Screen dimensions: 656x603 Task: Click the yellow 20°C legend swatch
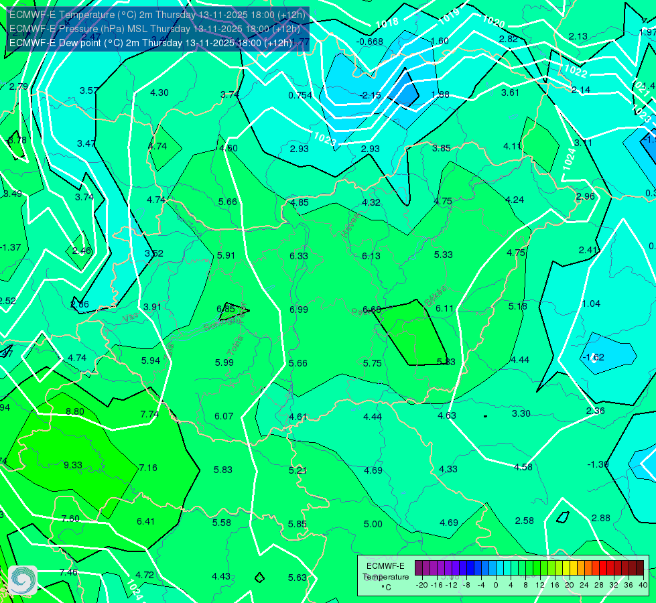(x=566, y=568)
